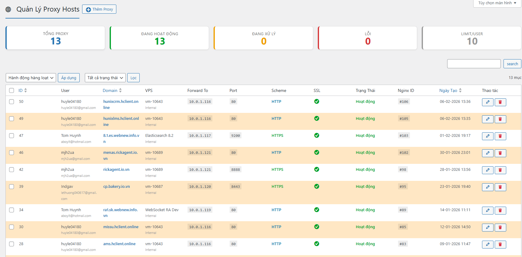
Task: Delete proxy missu.hclient.online trash icon
Action: (x=500, y=228)
